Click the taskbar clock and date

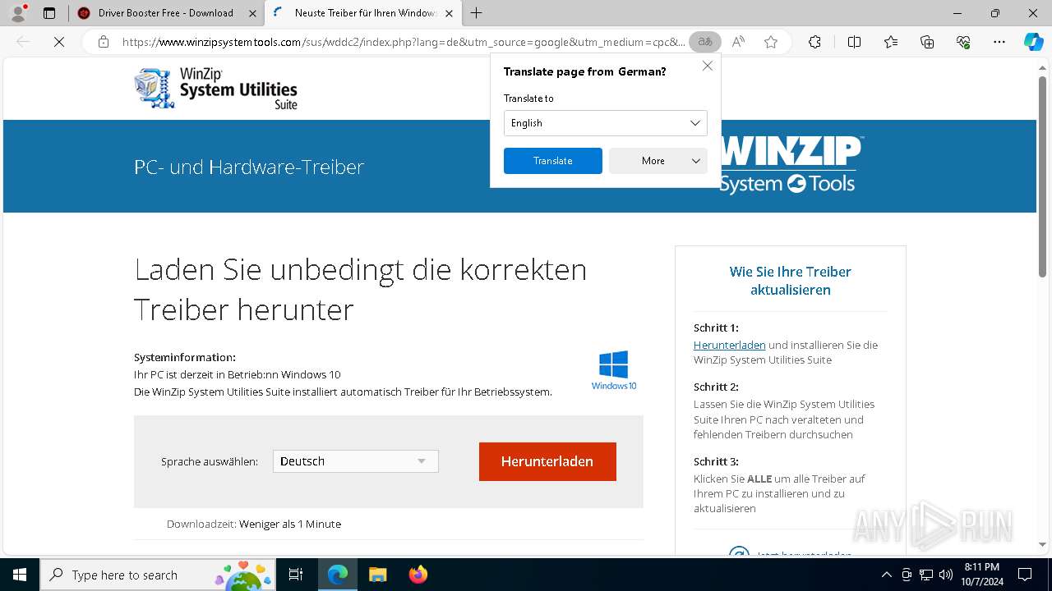pyautogui.click(x=982, y=575)
